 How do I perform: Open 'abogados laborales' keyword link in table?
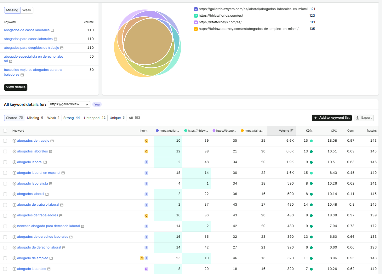tap(32, 151)
